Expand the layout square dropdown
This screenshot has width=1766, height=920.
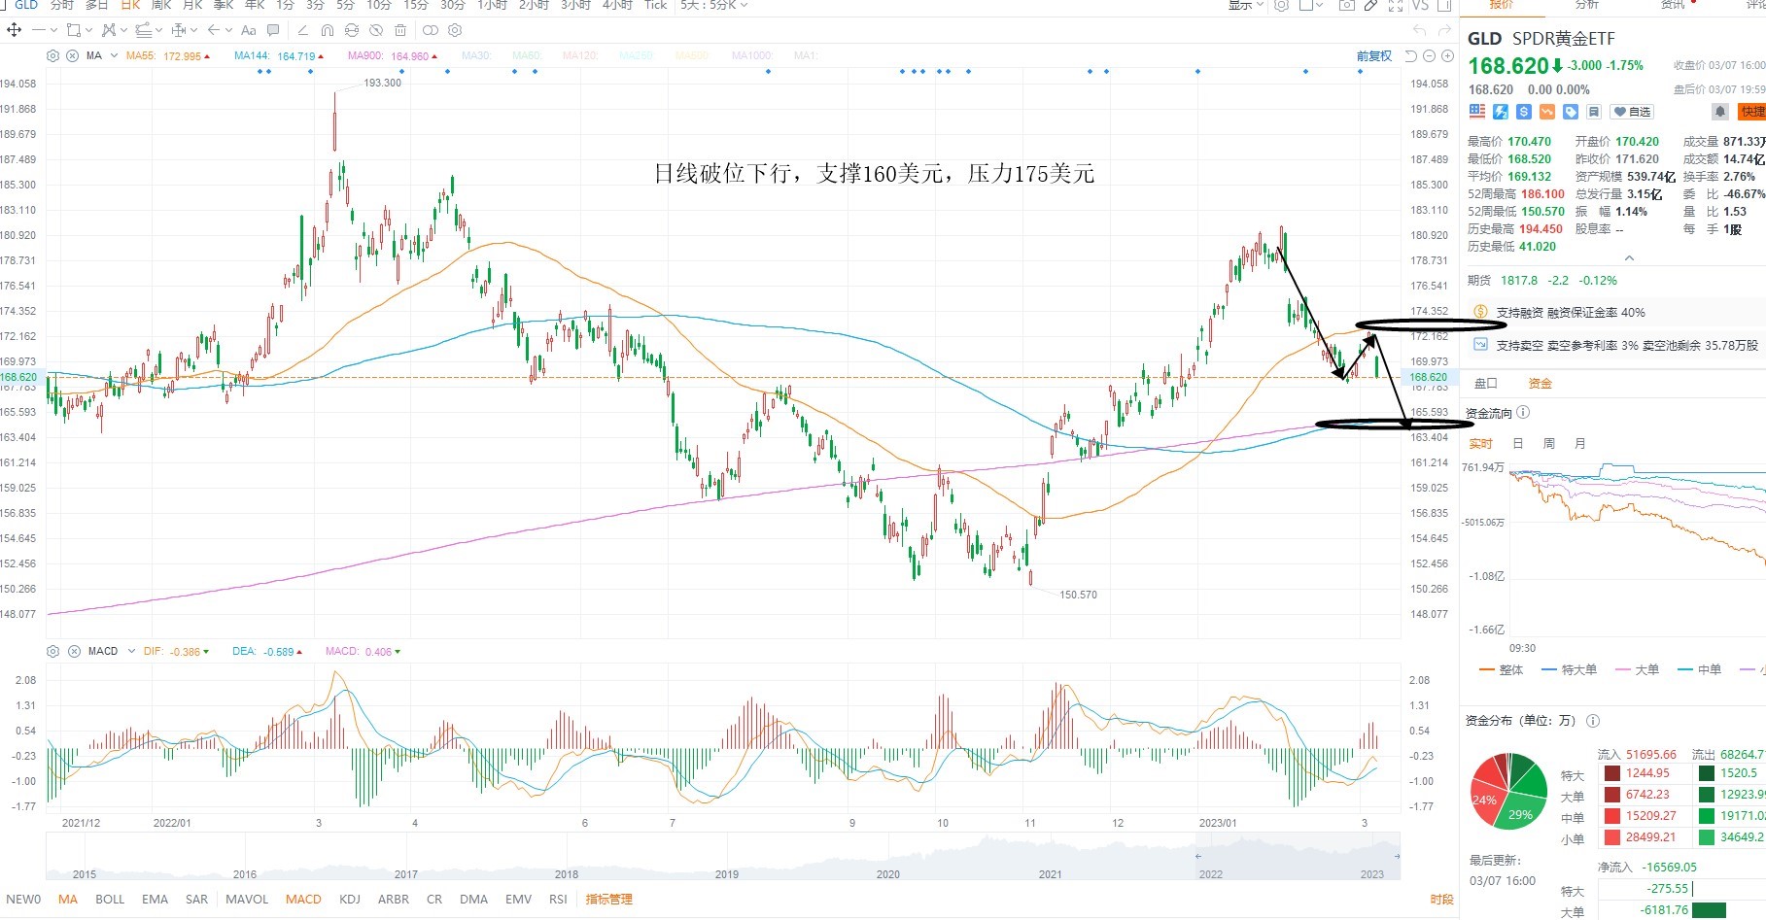pos(1319,5)
